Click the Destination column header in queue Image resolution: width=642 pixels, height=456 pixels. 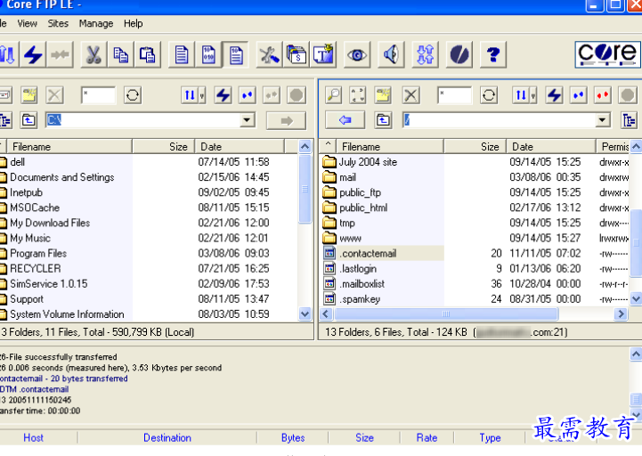click(167, 437)
